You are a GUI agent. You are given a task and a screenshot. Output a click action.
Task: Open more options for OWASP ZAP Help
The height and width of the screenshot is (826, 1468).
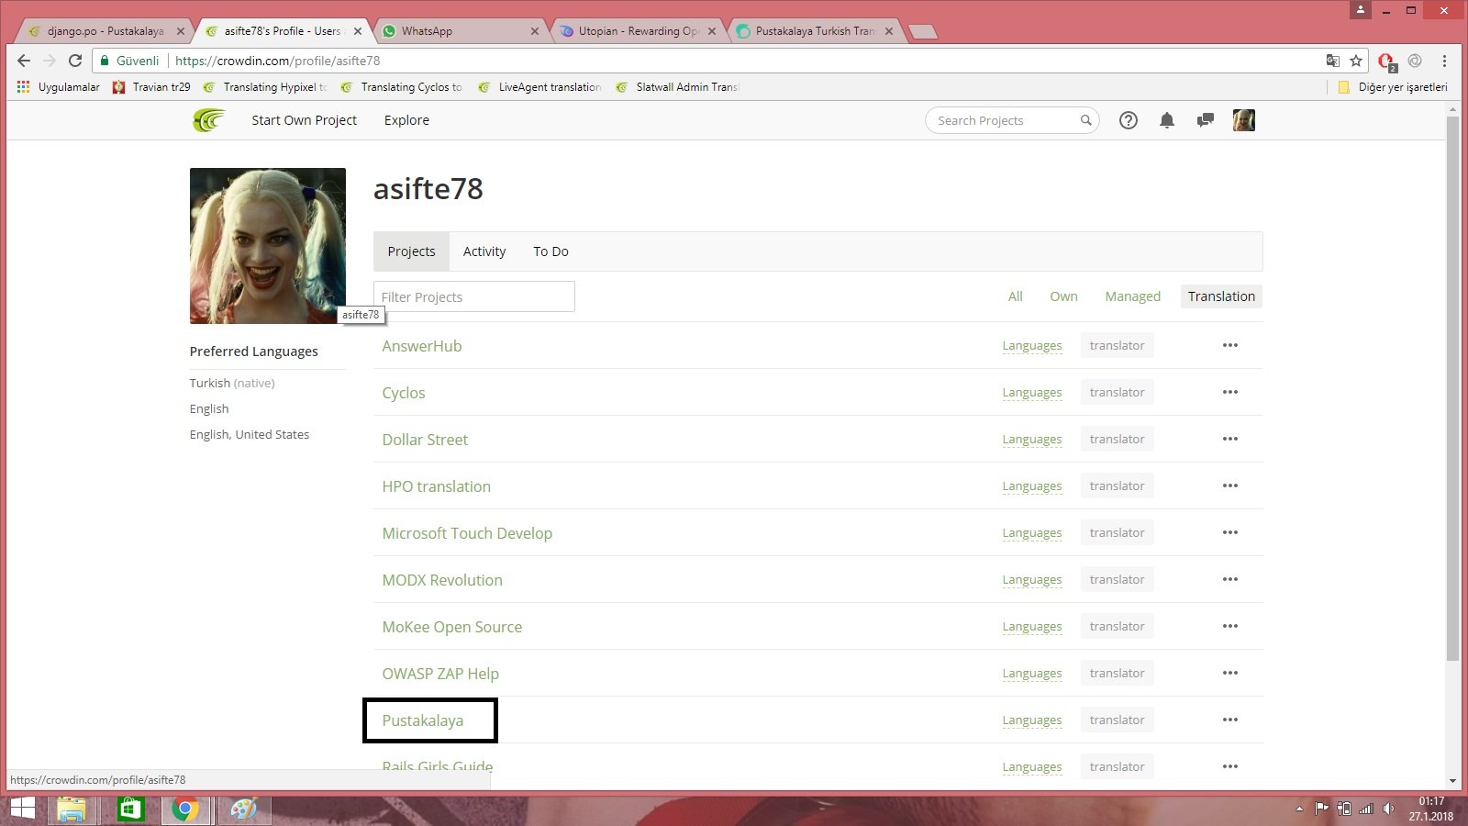(1230, 673)
